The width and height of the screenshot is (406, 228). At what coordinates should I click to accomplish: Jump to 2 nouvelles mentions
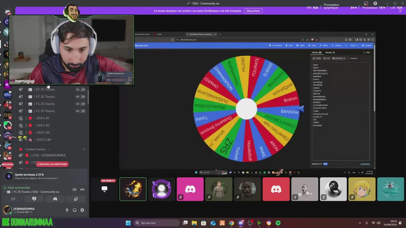[52, 164]
